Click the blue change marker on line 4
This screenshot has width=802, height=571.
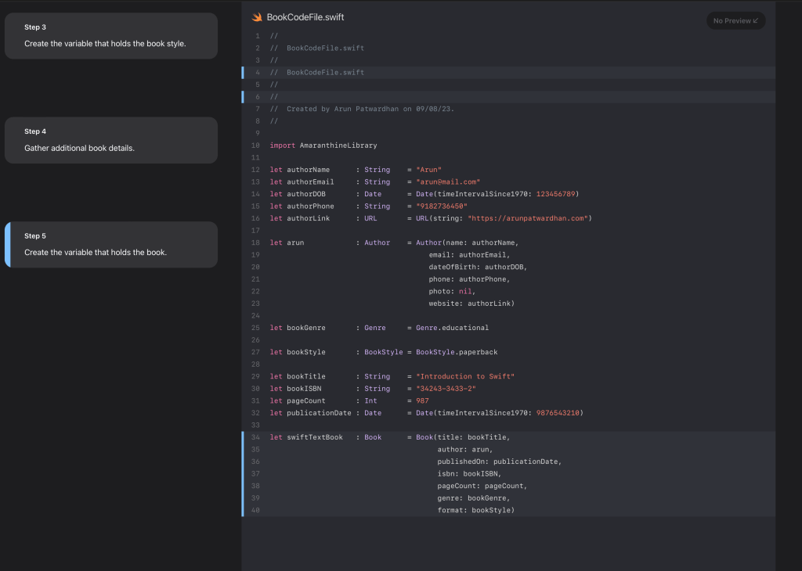point(244,73)
